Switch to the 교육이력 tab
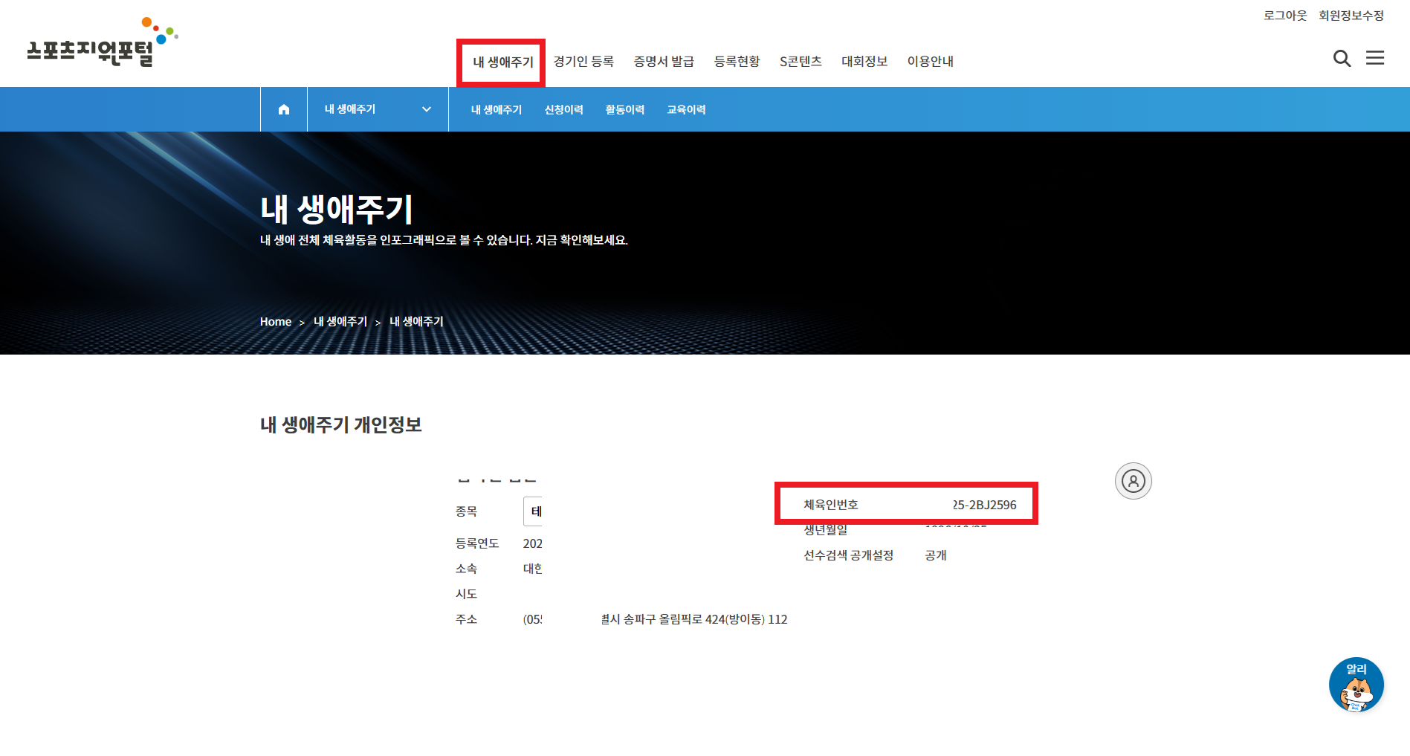The width and height of the screenshot is (1410, 756). pos(686,109)
